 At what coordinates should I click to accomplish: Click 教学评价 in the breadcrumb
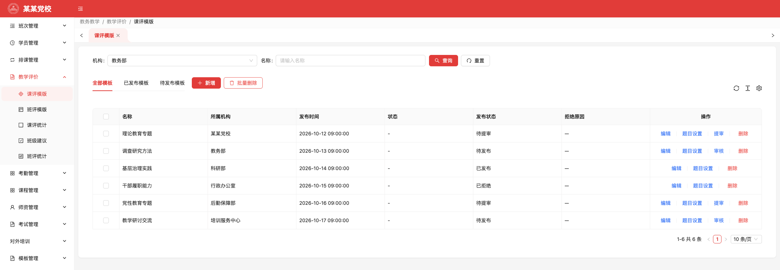pos(117,22)
